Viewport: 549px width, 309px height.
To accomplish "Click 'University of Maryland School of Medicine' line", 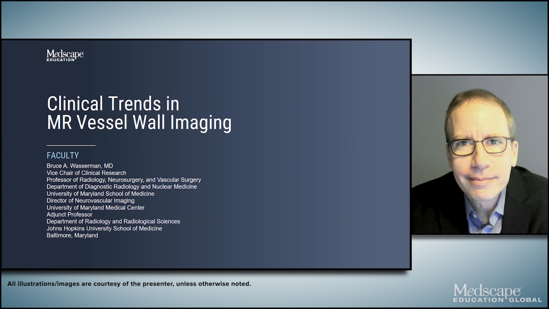I will point(100,194).
